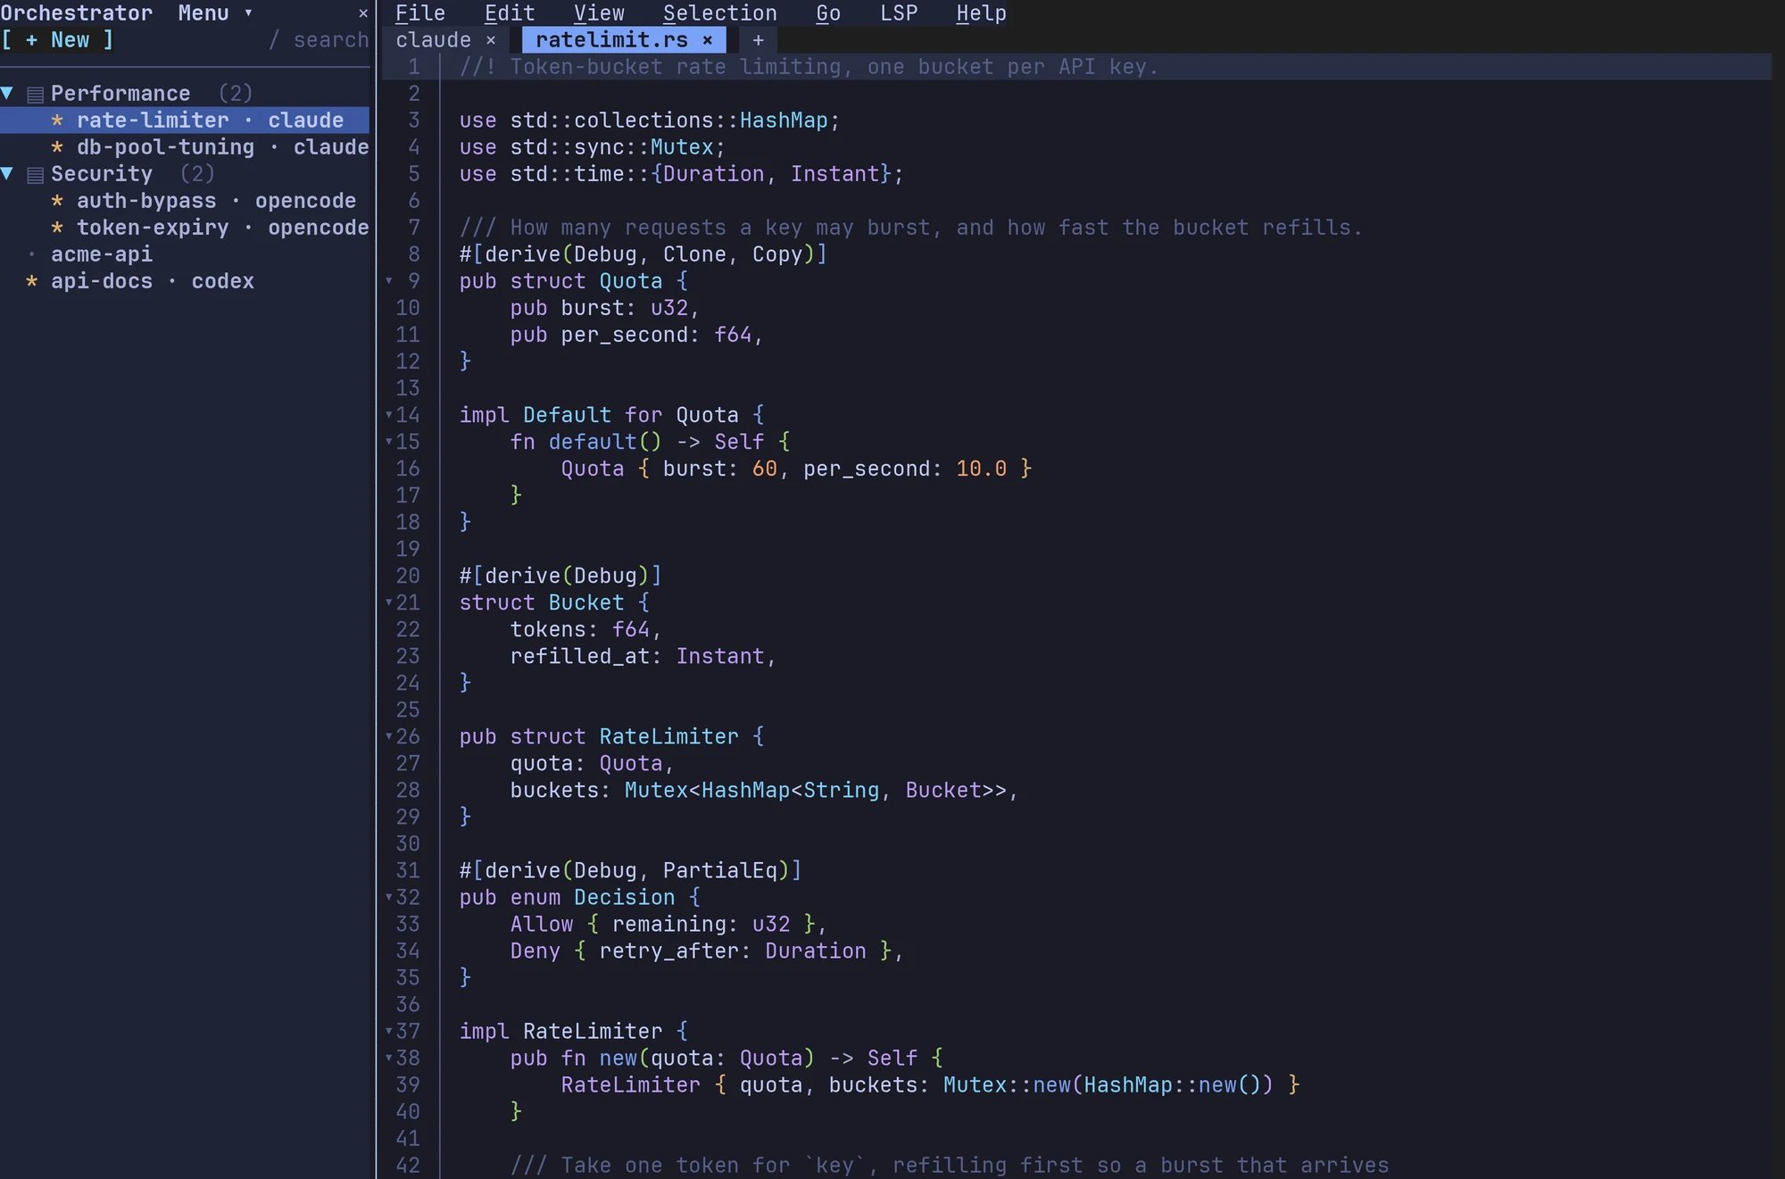Fold impl RateLimiter at line 37
Viewport: 1785px width, 1179px height.
pyautogui.click(x=389, y=1030)
